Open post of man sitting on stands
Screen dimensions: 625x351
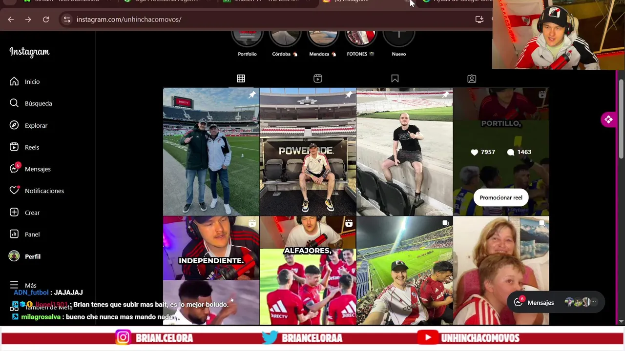click(x=404, y=152)
